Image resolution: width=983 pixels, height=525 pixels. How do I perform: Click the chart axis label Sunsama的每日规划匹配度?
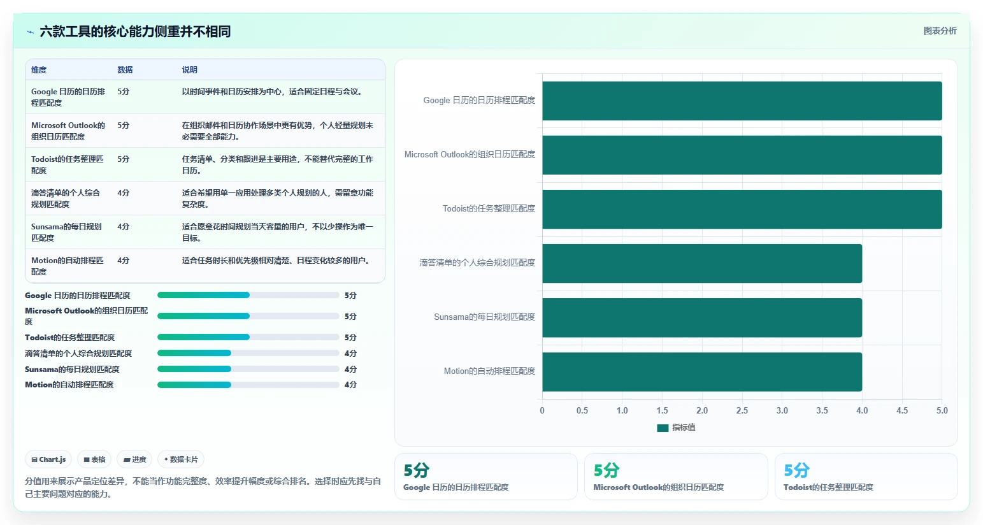click(484, 317)
